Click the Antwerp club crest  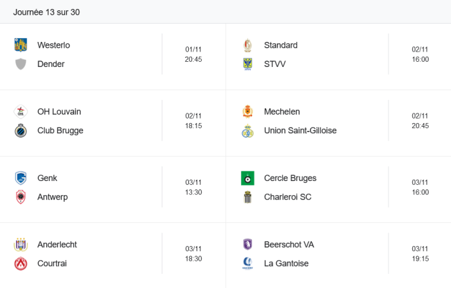21,197
